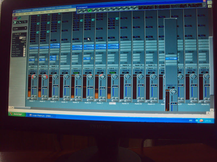Viewport: 217px width, 162px height.
Task: Click the Compressor insert on the Audio 7 strip
Action: click(x=101, y=48)
